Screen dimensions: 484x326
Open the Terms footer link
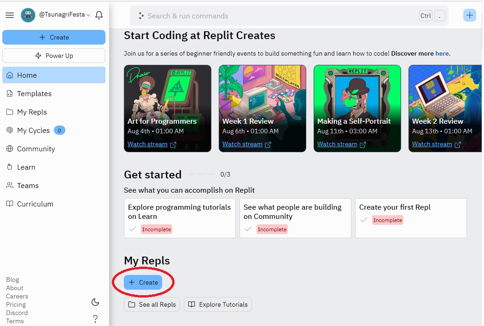pyautogui.click(x=15, y=321)
